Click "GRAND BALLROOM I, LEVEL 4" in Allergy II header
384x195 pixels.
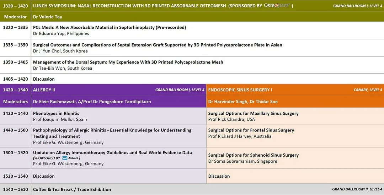[180, 90]
